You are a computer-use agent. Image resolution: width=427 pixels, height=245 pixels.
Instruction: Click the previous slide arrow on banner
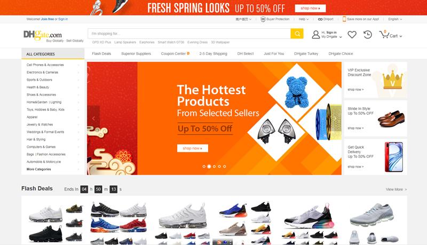[93, 118]
